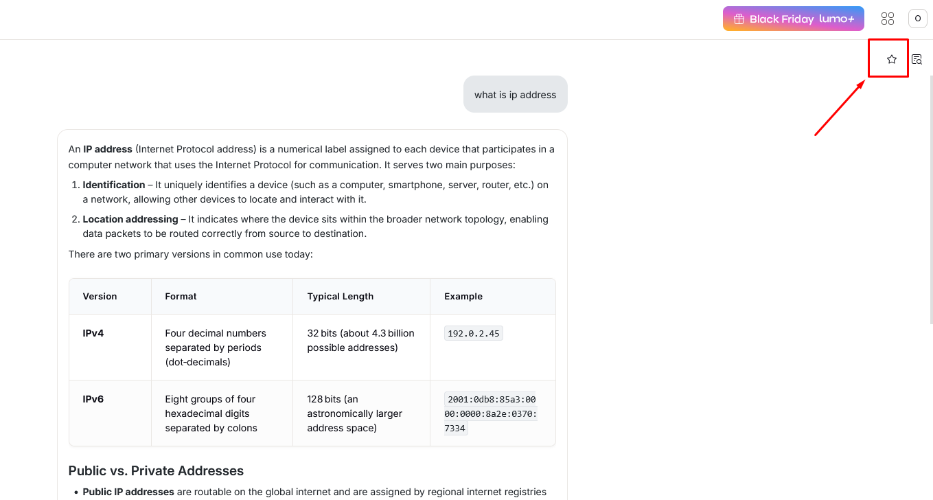Click the IPv6 row label in table
The image size is (933, 500).
93,399
